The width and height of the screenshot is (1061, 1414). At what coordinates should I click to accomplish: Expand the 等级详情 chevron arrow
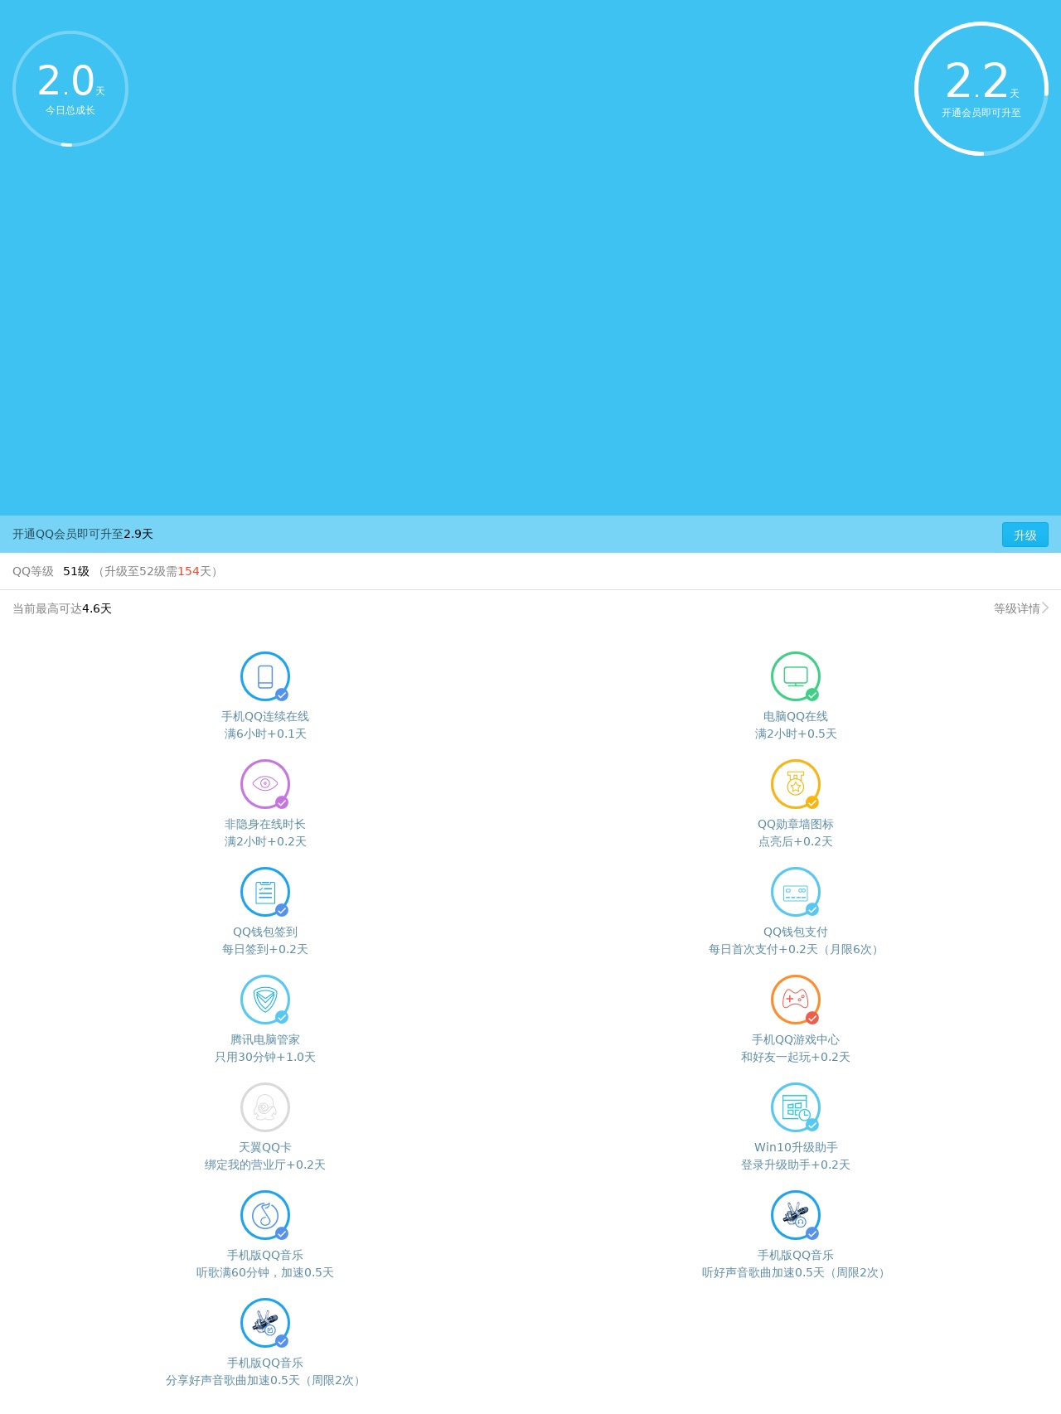(1045, 608)
